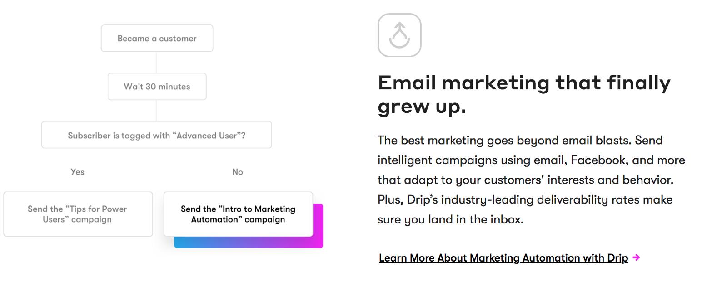
Task: Select the 'Intro to Marketing Automation' campaign card
Action: click(238, 214)
